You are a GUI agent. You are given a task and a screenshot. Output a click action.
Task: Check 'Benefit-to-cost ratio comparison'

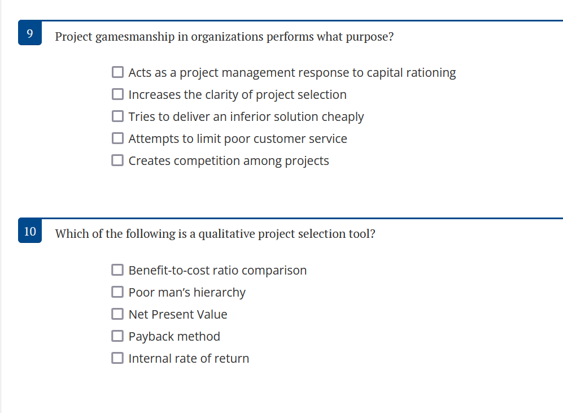(x=117, y=269)
